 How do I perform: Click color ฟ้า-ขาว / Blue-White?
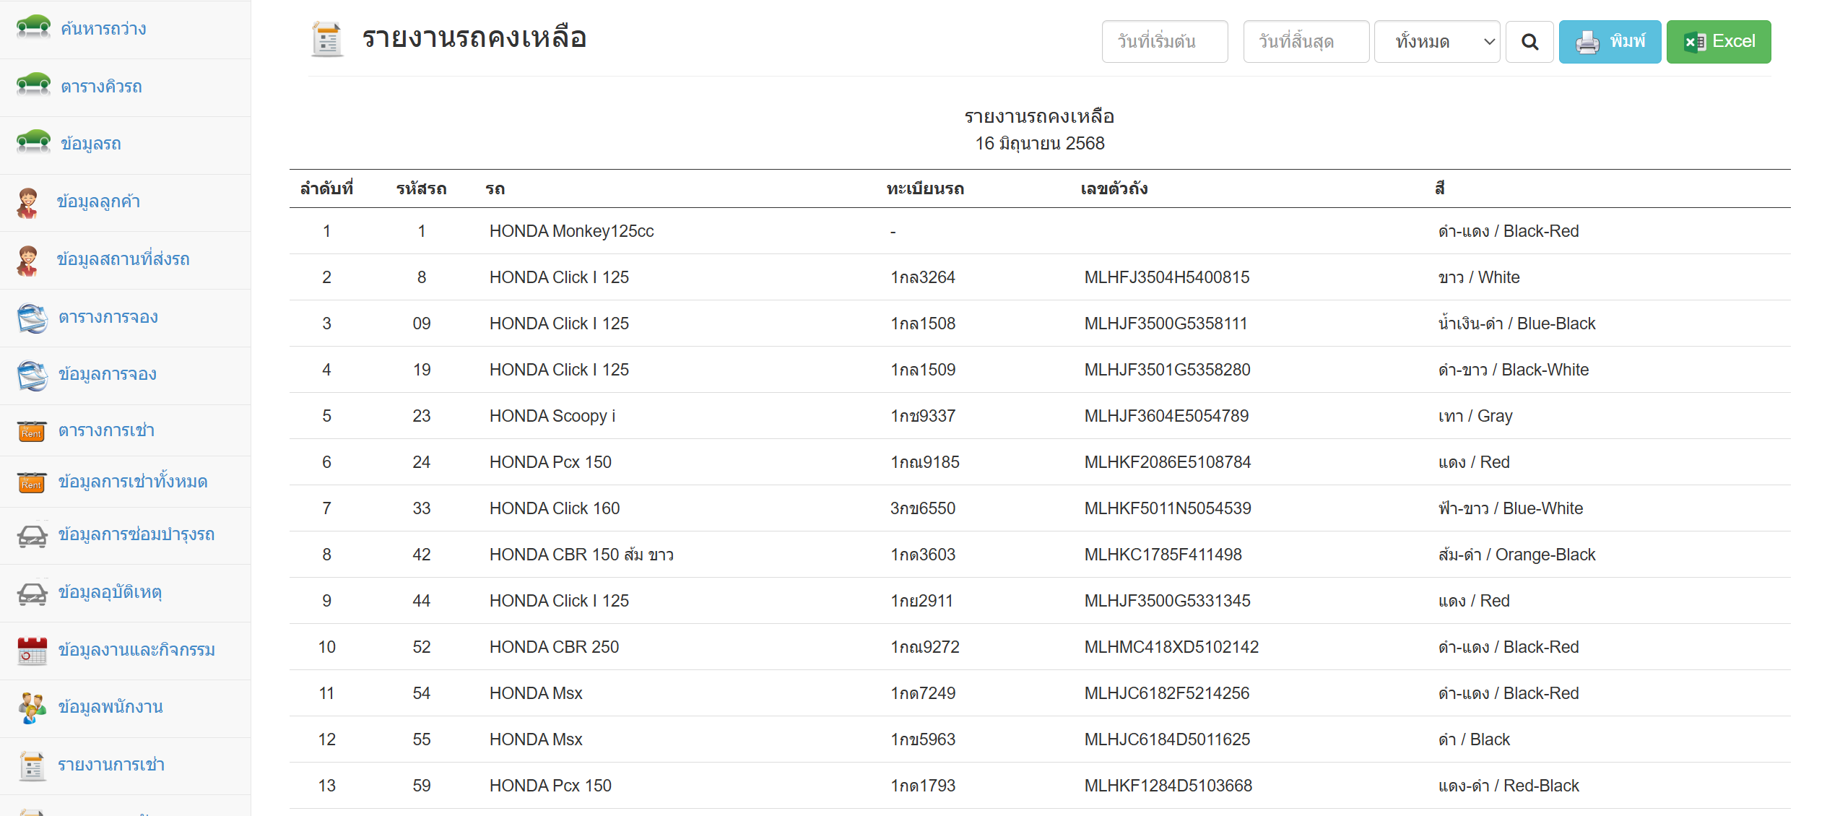[x=1510, y=508]
